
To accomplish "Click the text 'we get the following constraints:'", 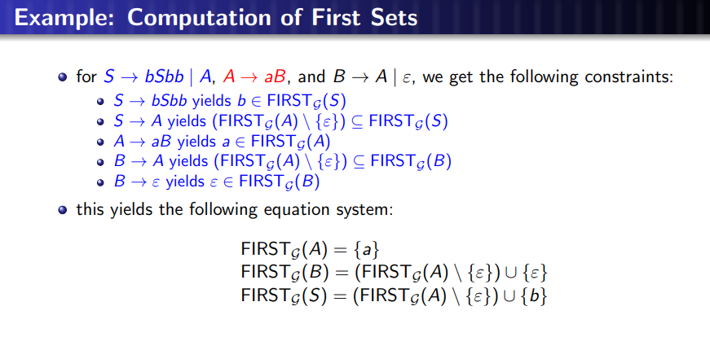I will pos(548,77).
